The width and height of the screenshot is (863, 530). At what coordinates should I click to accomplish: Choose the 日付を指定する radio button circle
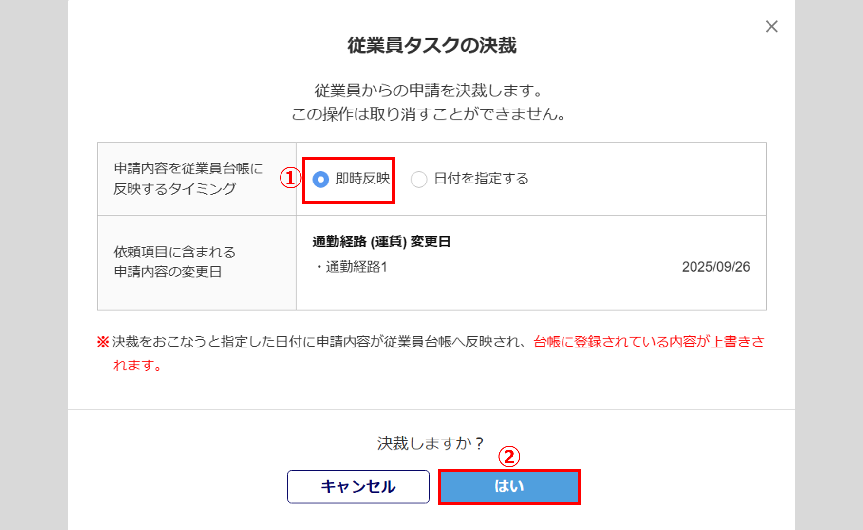[419, 180]
